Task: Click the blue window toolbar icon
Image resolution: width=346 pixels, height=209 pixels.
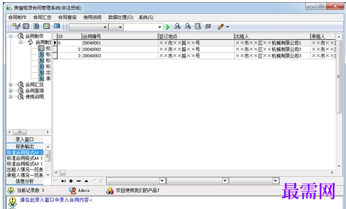Action: pyautogui.click(x=57, y=26)
